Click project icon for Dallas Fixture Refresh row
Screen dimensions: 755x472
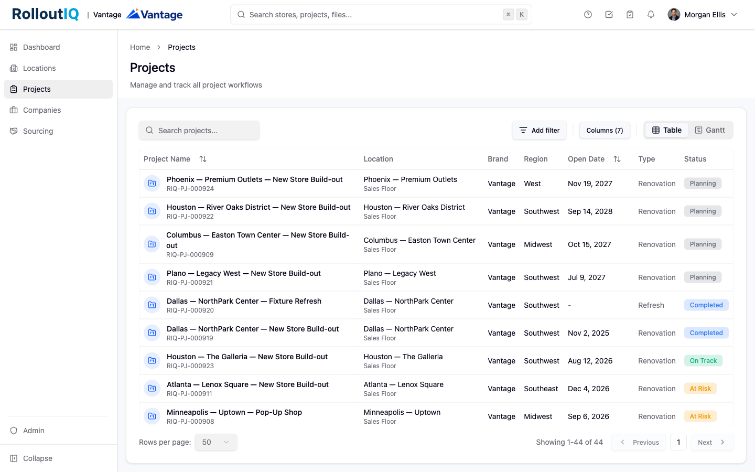pos(152,305)
